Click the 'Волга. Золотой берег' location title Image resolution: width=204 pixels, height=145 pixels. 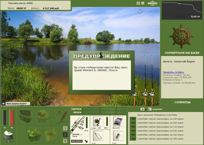click(179, 61)
